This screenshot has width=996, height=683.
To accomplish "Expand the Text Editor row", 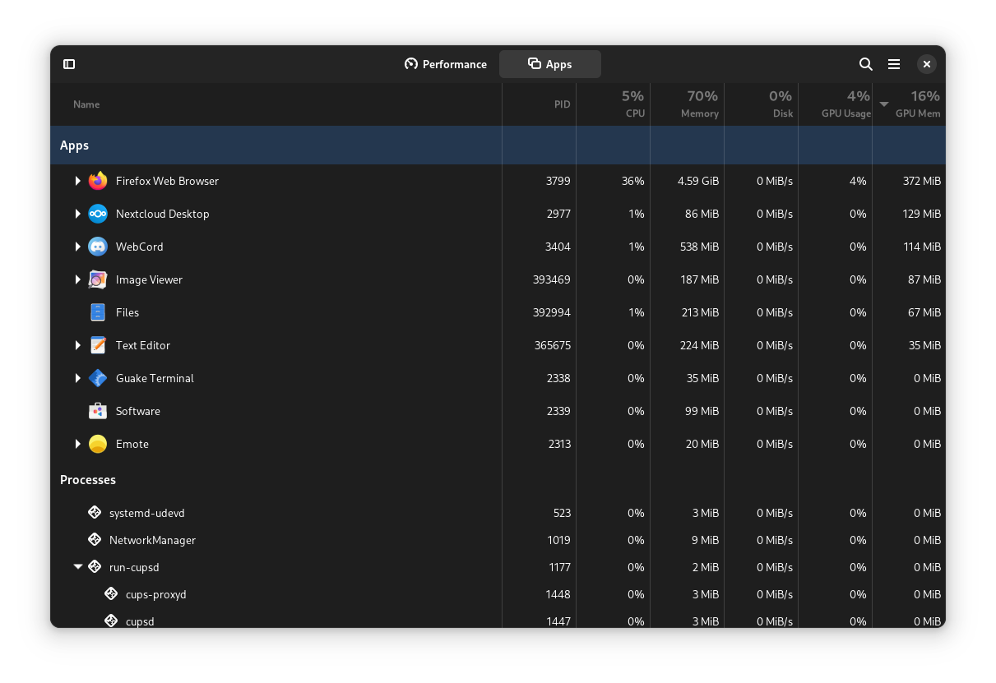I will 78,345.
